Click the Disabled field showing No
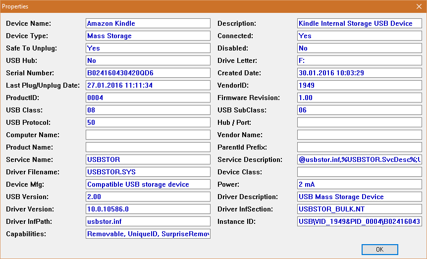 pos(360,48)
